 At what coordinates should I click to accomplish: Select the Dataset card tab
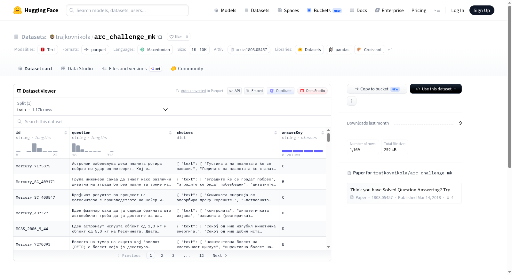tap(35, 69)
